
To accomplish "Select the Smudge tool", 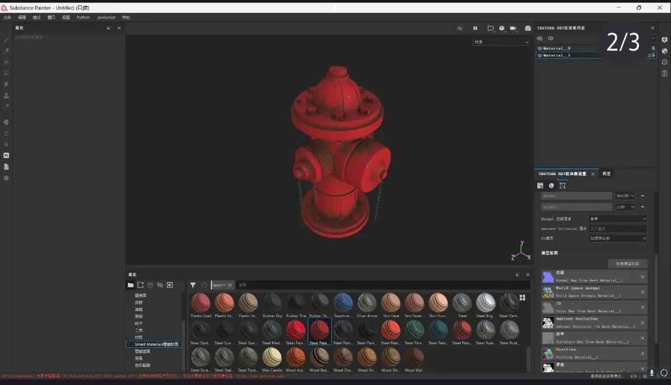I will (x=6, y=85).
